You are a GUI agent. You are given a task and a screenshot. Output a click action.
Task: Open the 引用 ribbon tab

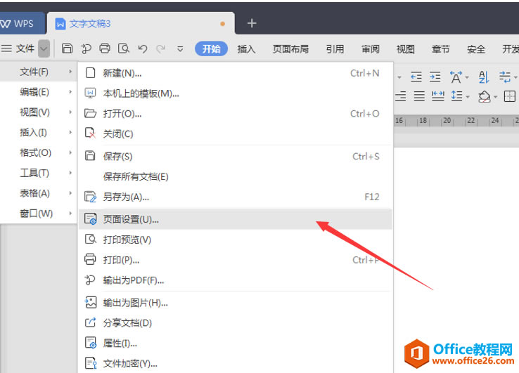click(x=335, y=49)
